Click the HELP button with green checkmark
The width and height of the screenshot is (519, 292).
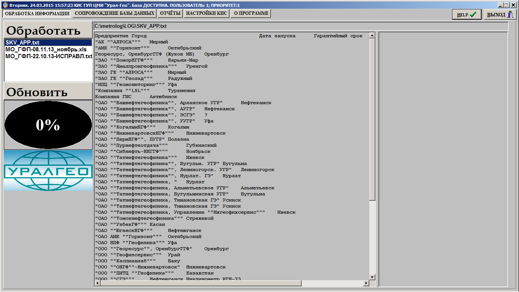pyautogui.click(x=467, y=14)
